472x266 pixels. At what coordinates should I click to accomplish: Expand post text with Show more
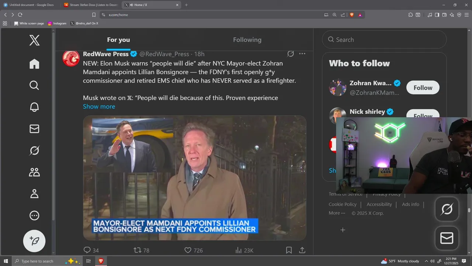tap(99, 106)
